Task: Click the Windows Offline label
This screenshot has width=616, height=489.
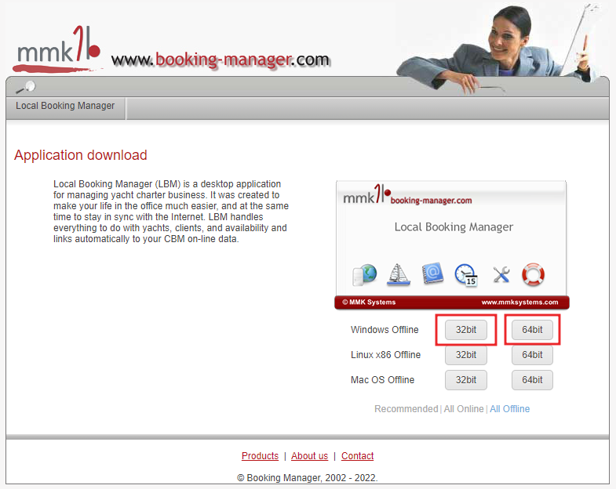Action: [385, 330]
